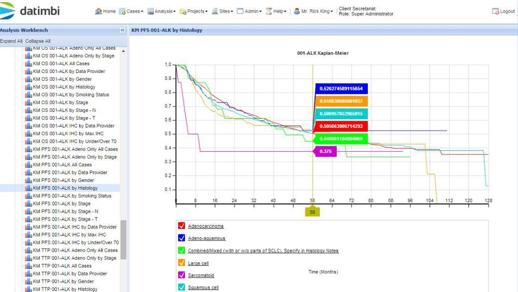The width and height of the screenshot is (518, 292).
Task: Click chart icon beside KM PFS 001-ALK by Histology
Action: click(28, 188)
